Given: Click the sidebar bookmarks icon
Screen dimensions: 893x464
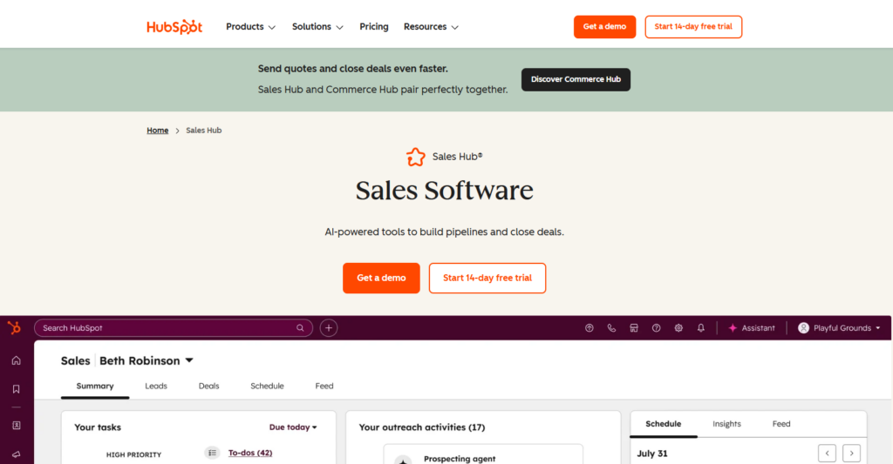Looking at the screenshot, I should coord(16,389).
